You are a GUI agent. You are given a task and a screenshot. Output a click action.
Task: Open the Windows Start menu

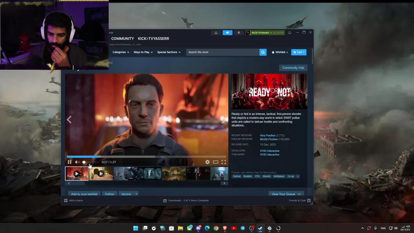136,228
